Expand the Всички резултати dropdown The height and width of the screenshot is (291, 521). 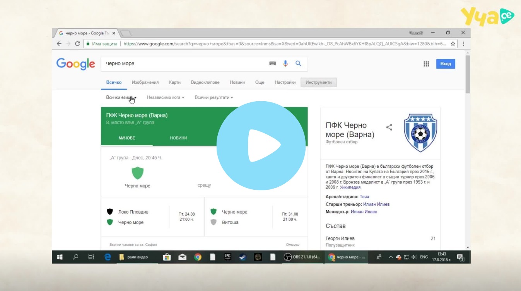point(214,97)
